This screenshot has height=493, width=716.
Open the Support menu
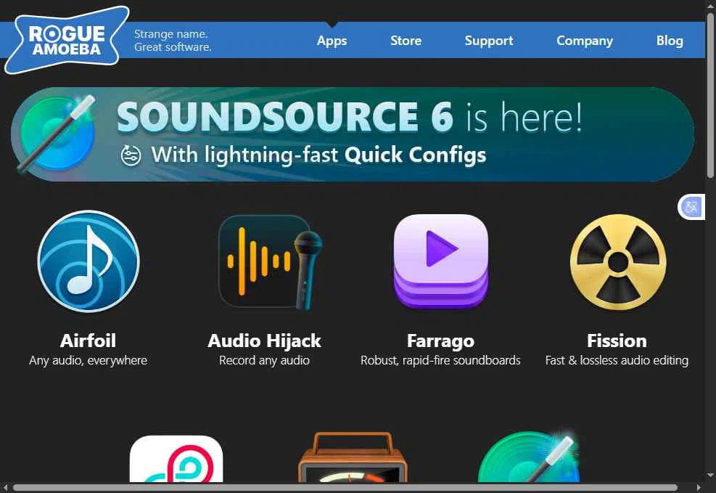[489, 41]
